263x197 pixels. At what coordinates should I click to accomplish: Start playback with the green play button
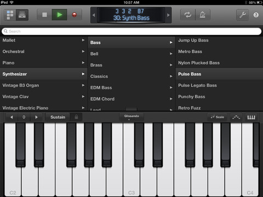pos(60,15)
